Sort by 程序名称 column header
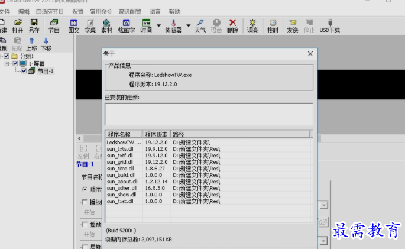405x249 pixels. (x=124, y=134)
